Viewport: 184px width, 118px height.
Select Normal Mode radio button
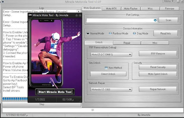pos(88,34)
